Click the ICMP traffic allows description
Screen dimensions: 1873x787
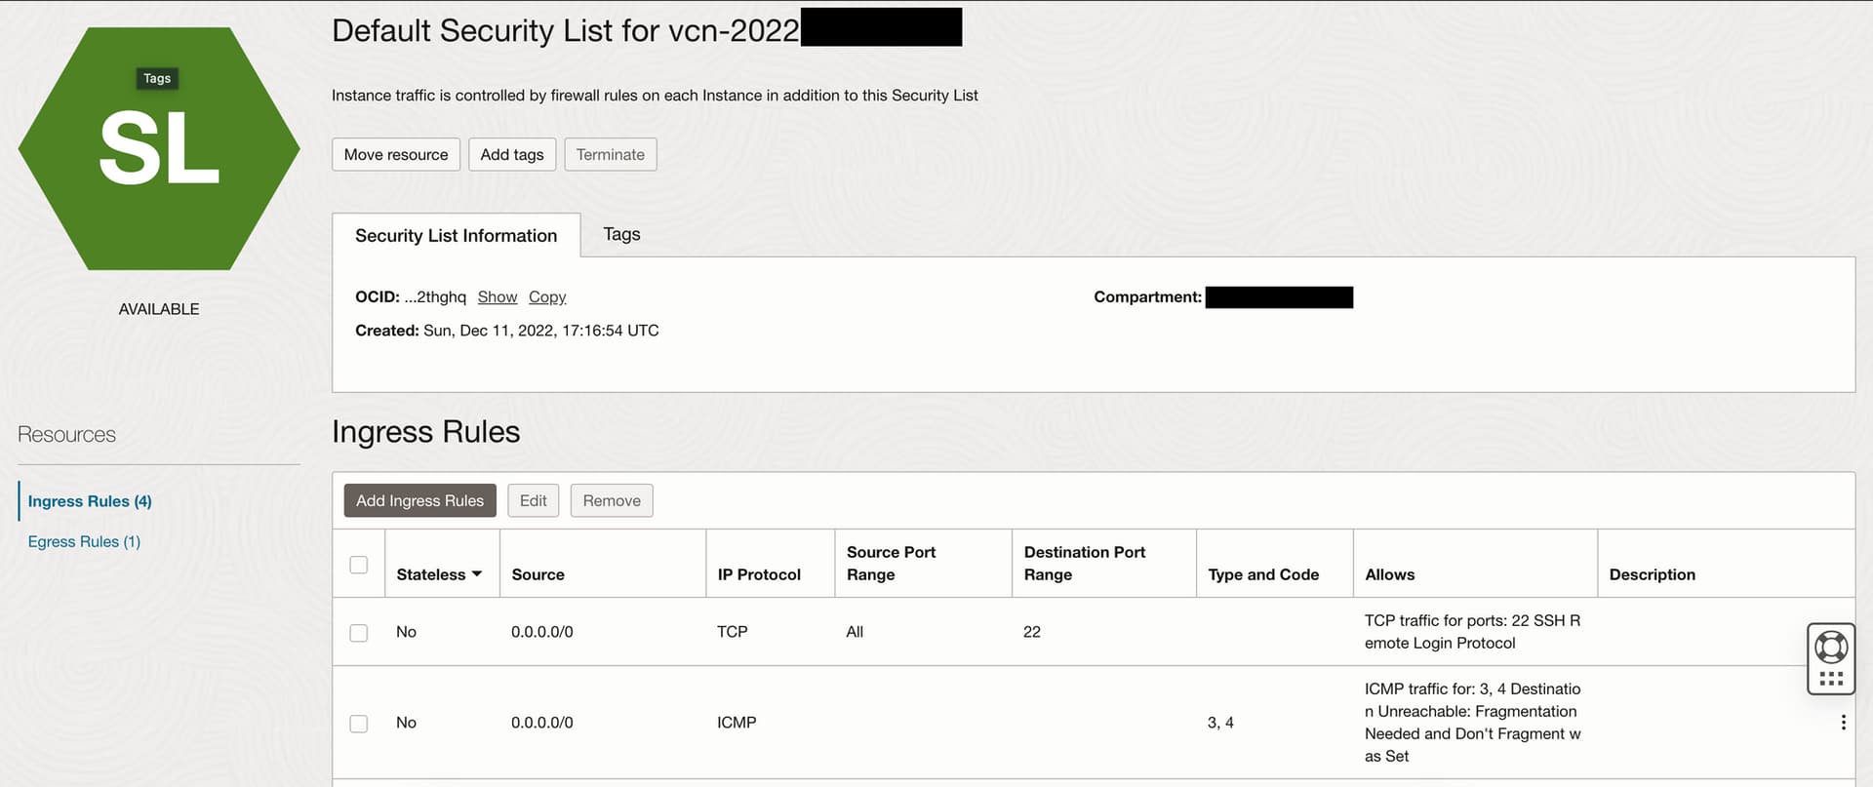(x=1473, y=723)
